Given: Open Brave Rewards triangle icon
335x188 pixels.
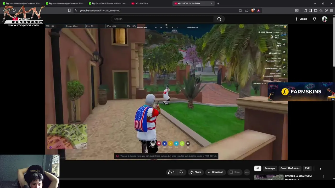Looking at the screenshot, I should click(258, 10).
